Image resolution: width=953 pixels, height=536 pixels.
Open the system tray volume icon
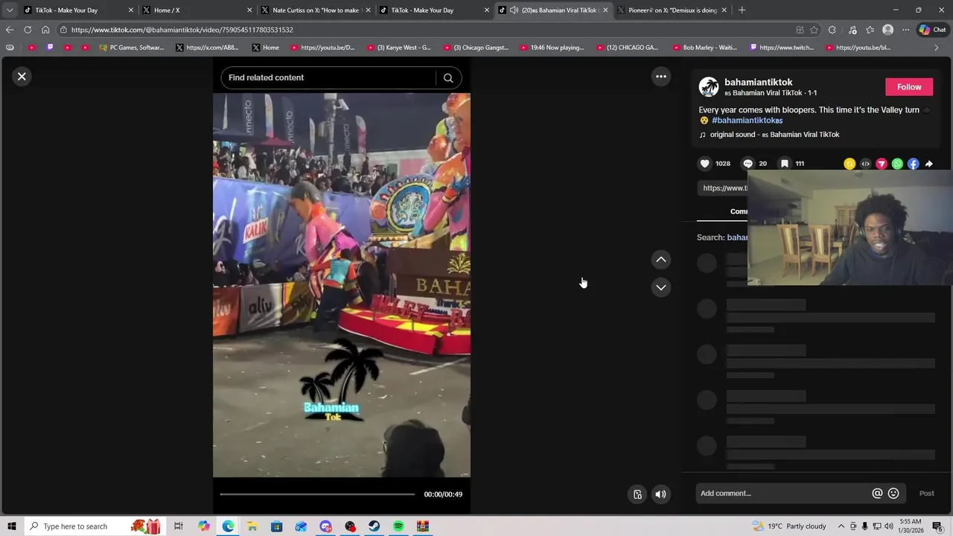(x=889, y=526)
